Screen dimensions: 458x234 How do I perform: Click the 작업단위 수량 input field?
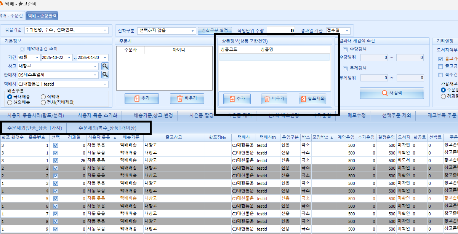tap(281, 30)
